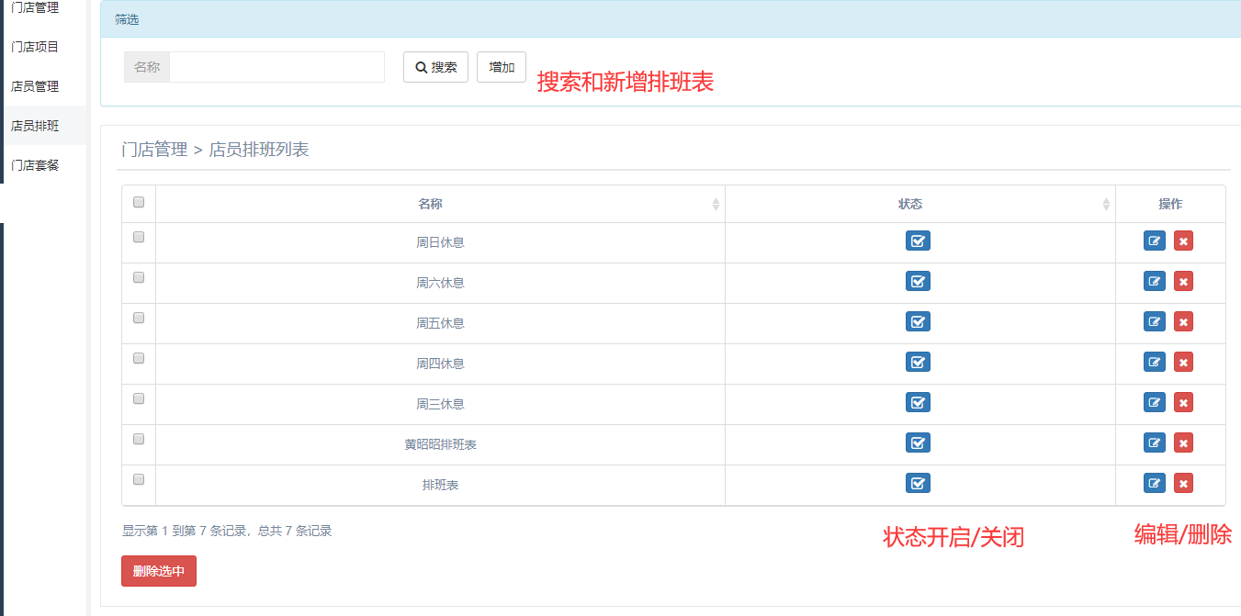Delete the 周日休息 schedule
The height and width of the screenshot is (616, 1241).
tap(1183, 241)
